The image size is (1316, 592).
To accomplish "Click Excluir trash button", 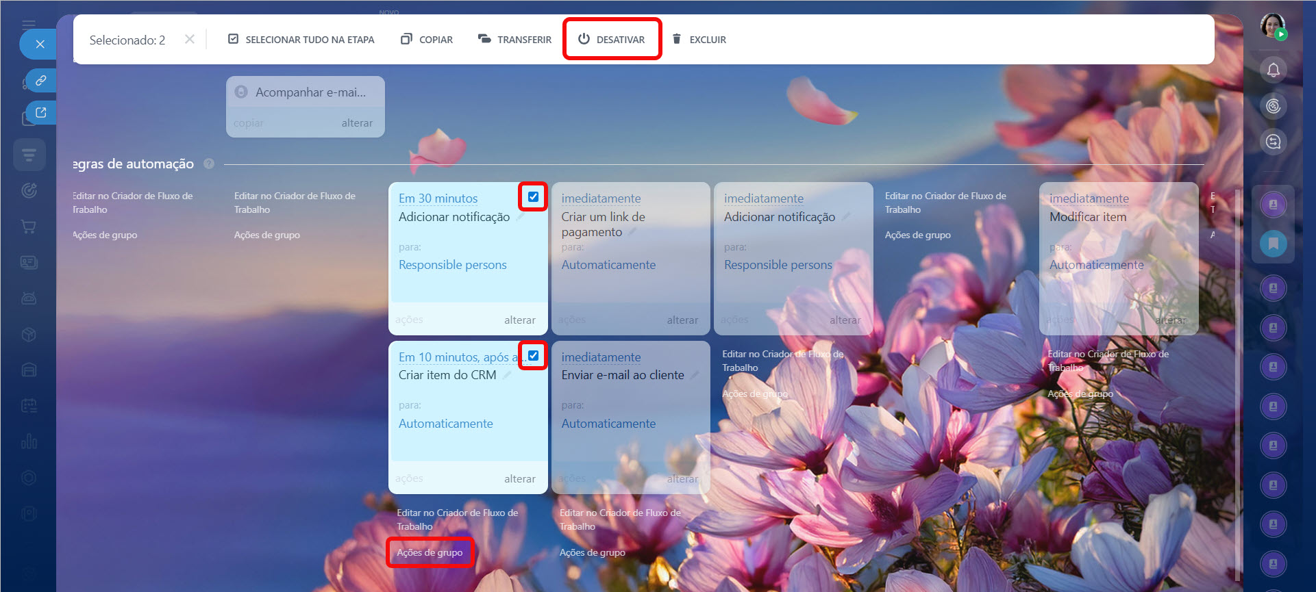I will click(x=699, y=40).
